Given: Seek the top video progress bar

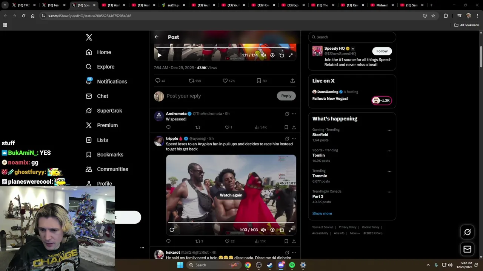Looking at the screenshot, I should 225,48.
